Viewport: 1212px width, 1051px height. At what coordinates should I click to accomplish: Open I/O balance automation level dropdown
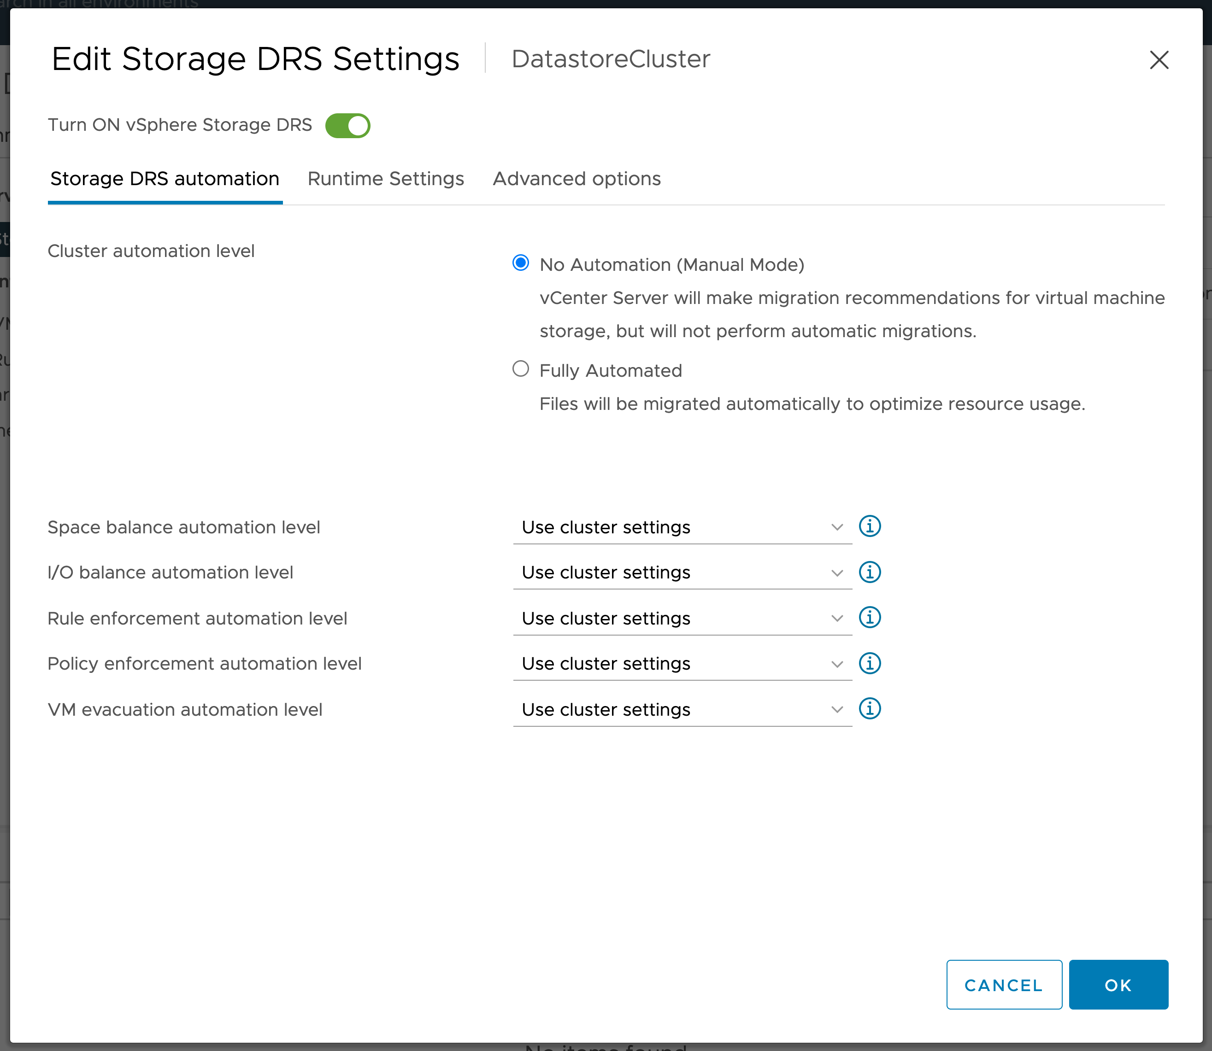pos(682,572)
